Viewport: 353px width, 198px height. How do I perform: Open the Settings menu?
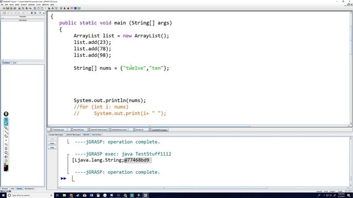[x=31, y=4]
